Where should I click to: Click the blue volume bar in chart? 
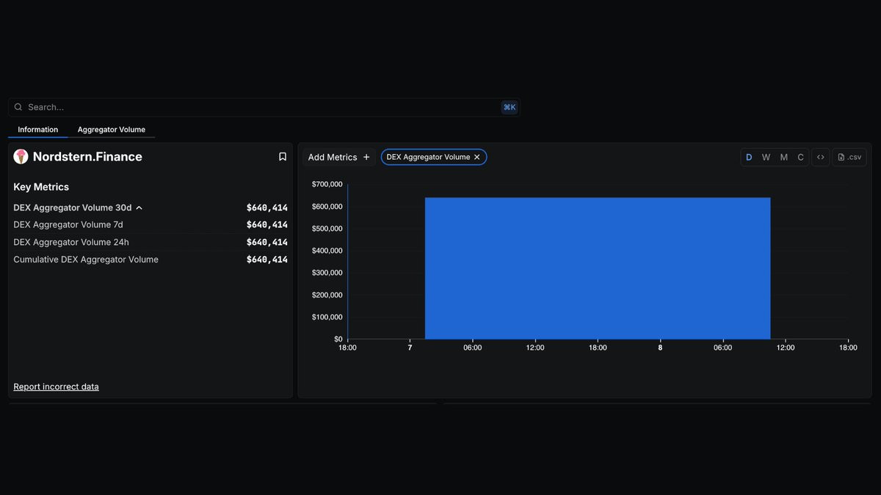(x=598, y=268)
